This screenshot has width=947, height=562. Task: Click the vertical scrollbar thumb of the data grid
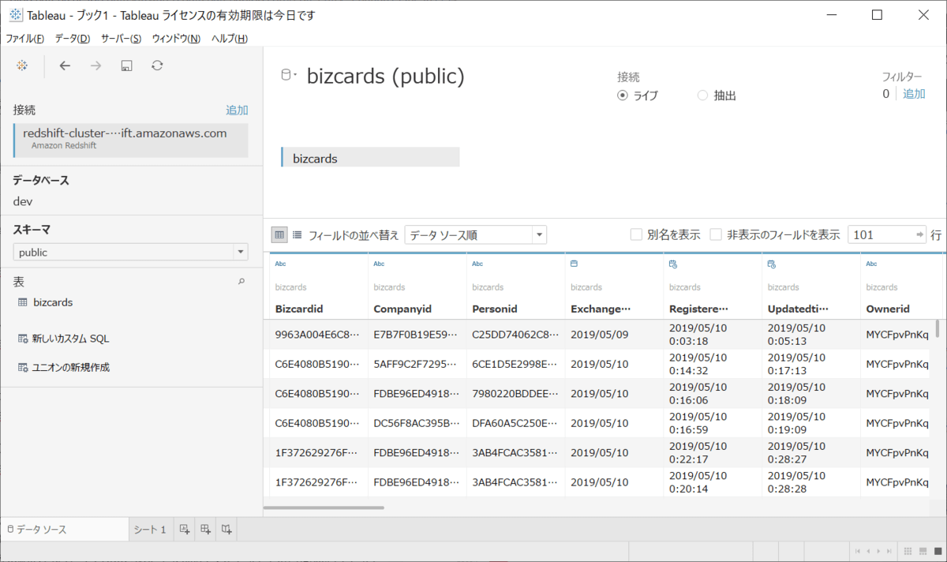pyautogui.click(x=938, y=328)
